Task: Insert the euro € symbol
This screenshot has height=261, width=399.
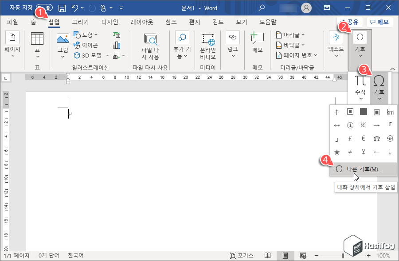Action: [364, 138]
